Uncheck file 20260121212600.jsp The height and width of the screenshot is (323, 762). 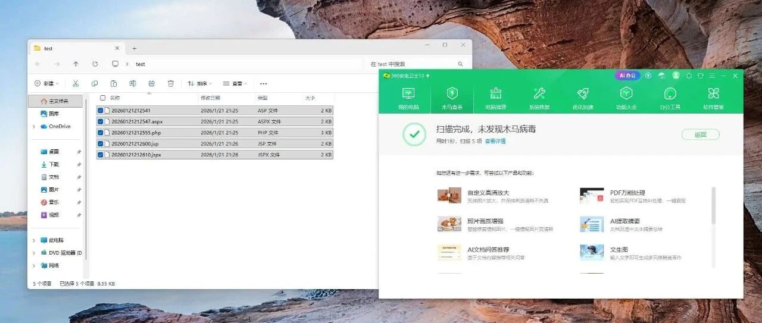tap(100, 143)
